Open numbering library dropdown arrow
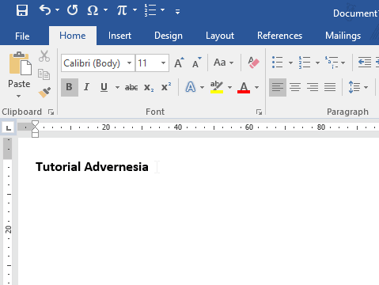379x285 pixels. click(317, 63)
